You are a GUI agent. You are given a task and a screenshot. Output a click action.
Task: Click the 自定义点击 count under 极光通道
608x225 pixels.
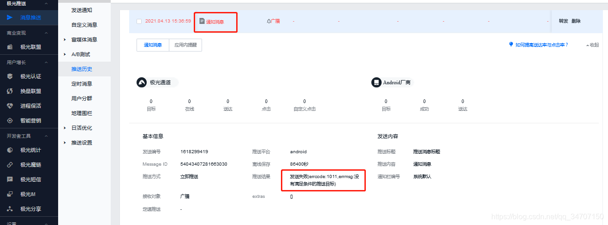[x=304, y=101]
